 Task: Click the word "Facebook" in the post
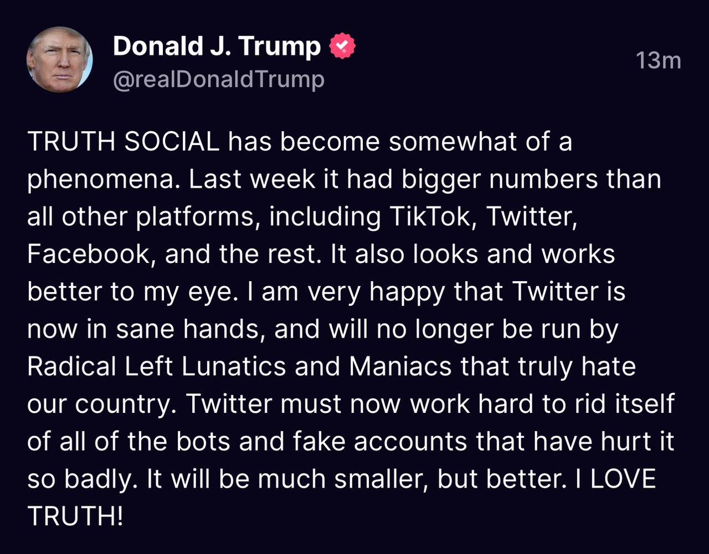coord(88,254)
